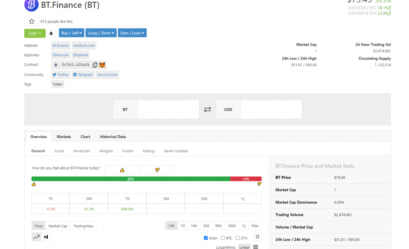This screenshot has height=249, width=409.
Task: Open the bt.finance website link
Action: [x=61, y=45]
